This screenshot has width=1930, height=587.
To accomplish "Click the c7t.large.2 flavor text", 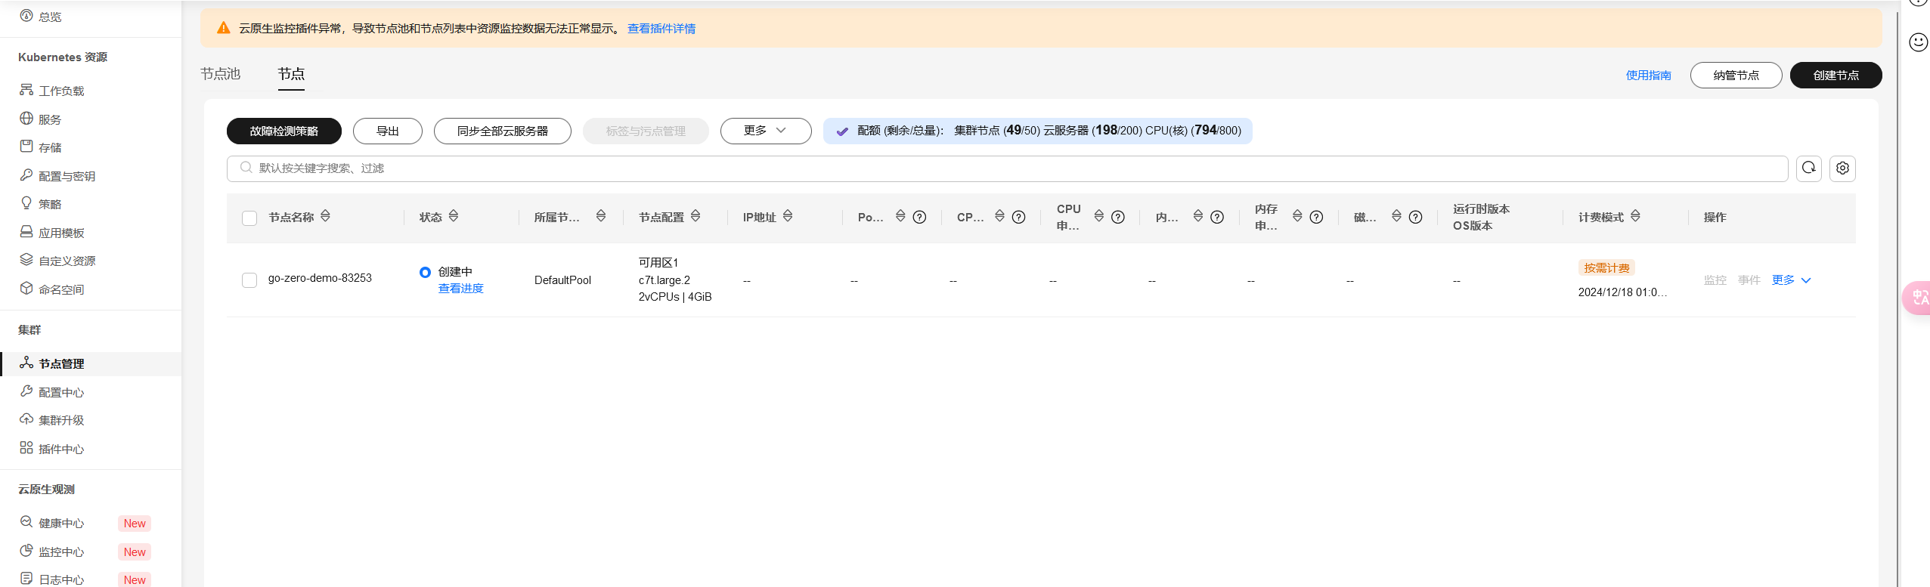I will tap(665, 280).
